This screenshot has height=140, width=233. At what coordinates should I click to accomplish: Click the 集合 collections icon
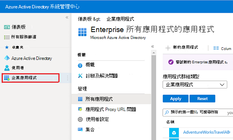tap(80, 130)
